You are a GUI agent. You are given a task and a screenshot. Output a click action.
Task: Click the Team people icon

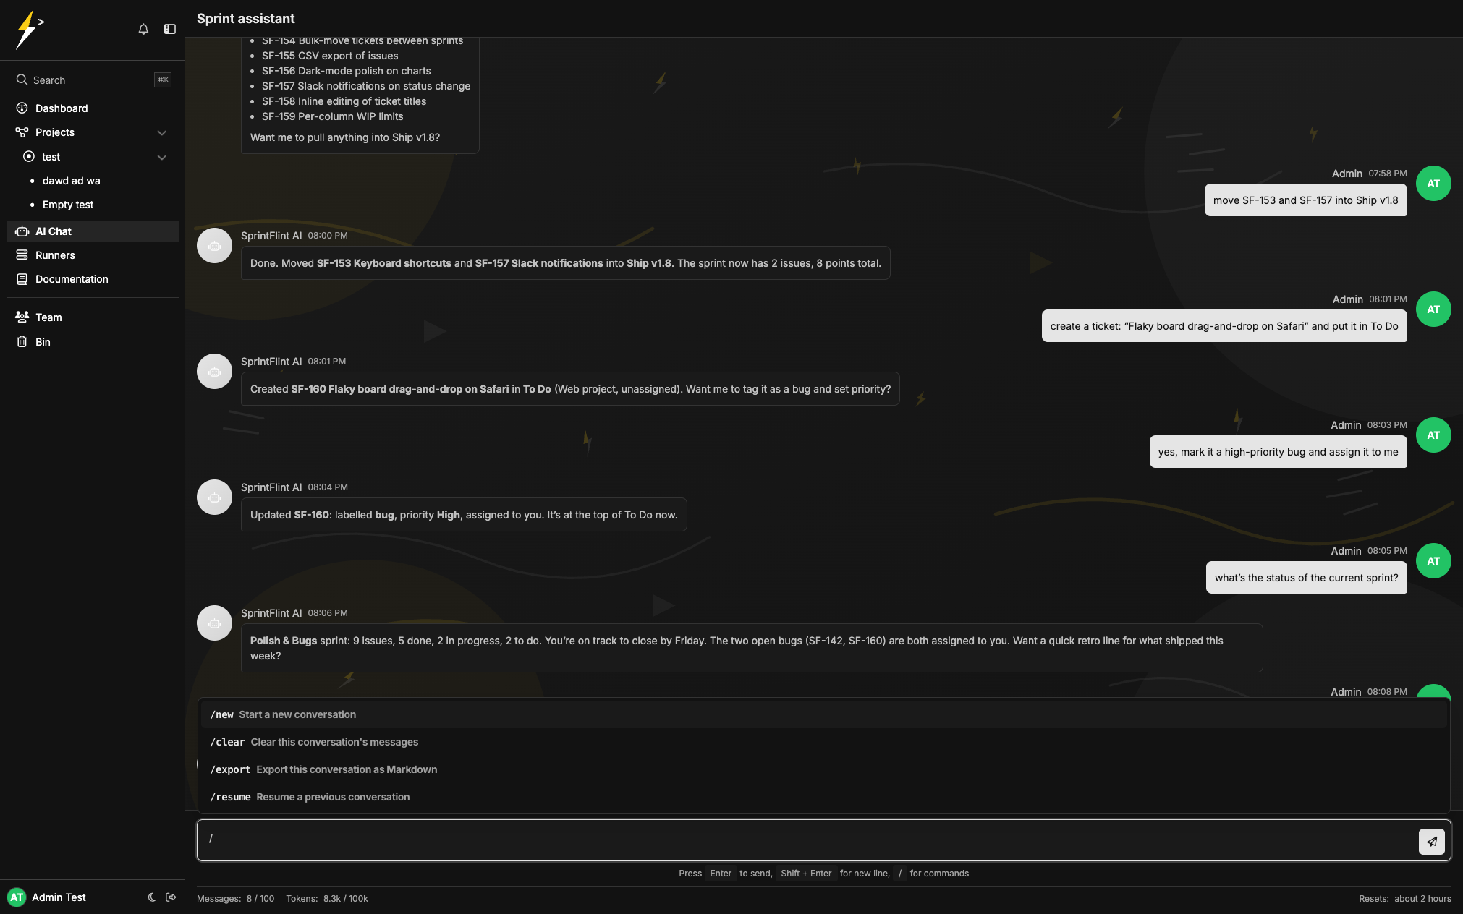coord(22,317)
